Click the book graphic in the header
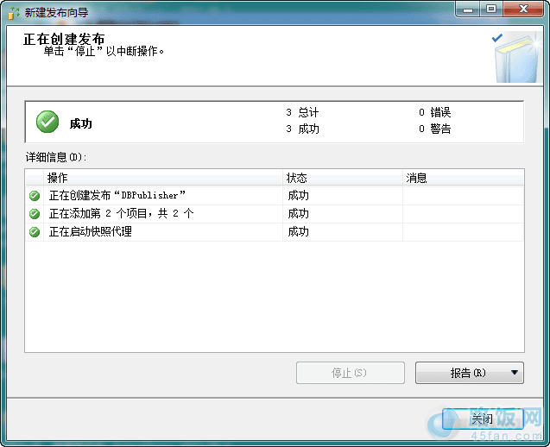 tap(516, 57)
